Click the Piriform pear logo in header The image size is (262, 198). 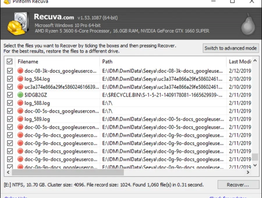pos(248,24)
